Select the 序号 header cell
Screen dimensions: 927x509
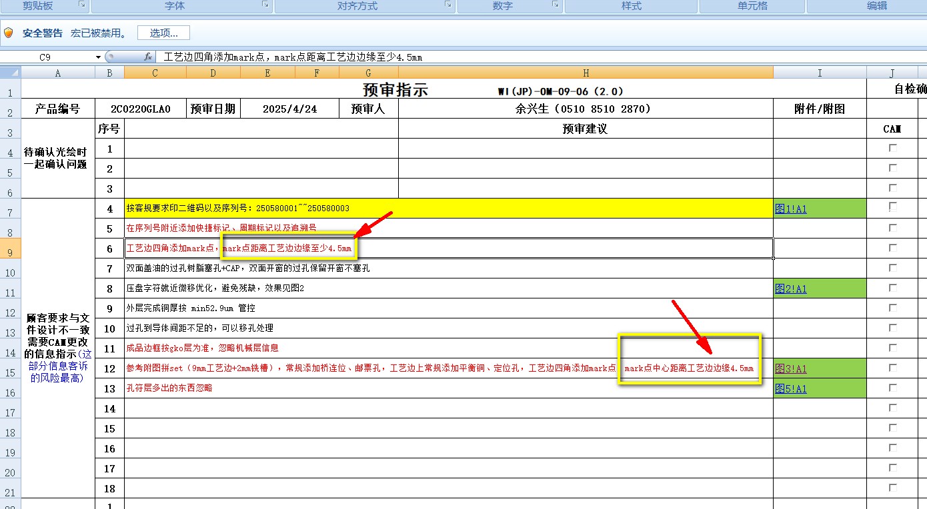pos(109,129)
